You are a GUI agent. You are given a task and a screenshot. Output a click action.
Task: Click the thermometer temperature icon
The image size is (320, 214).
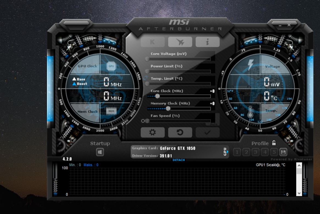pyautogui.click(x=251, y=112)
